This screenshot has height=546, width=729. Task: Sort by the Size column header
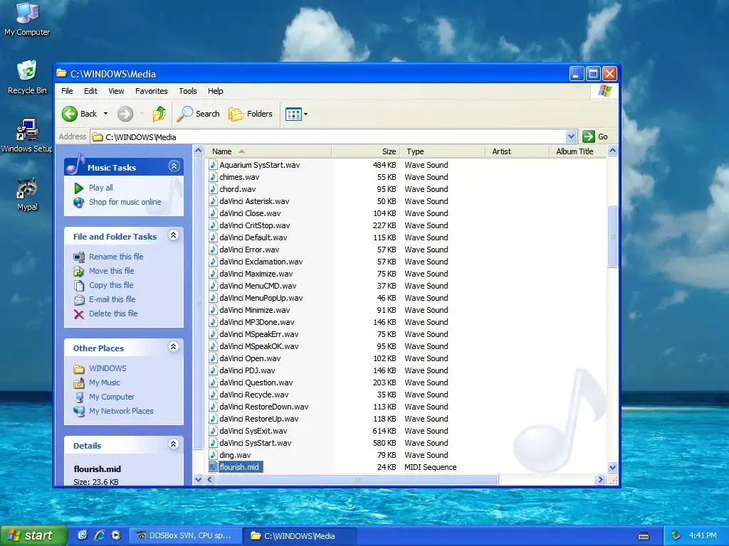click(365, 151)
